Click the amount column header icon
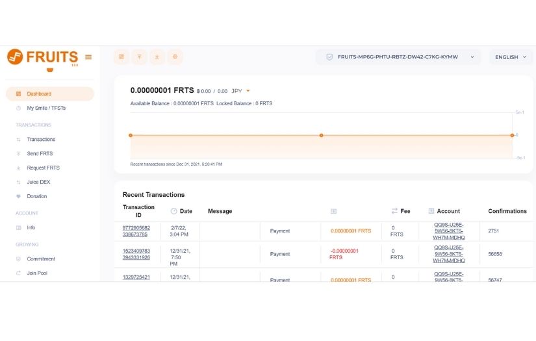Screen dimensions: 536x341 (334, 212)
